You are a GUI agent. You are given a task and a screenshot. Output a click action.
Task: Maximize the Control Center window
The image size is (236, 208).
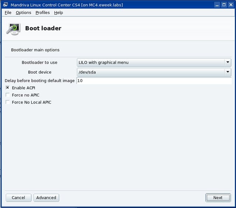pos(224,5)
